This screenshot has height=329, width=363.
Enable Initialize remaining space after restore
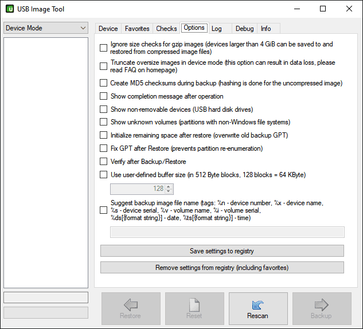(x=103, y=135)
